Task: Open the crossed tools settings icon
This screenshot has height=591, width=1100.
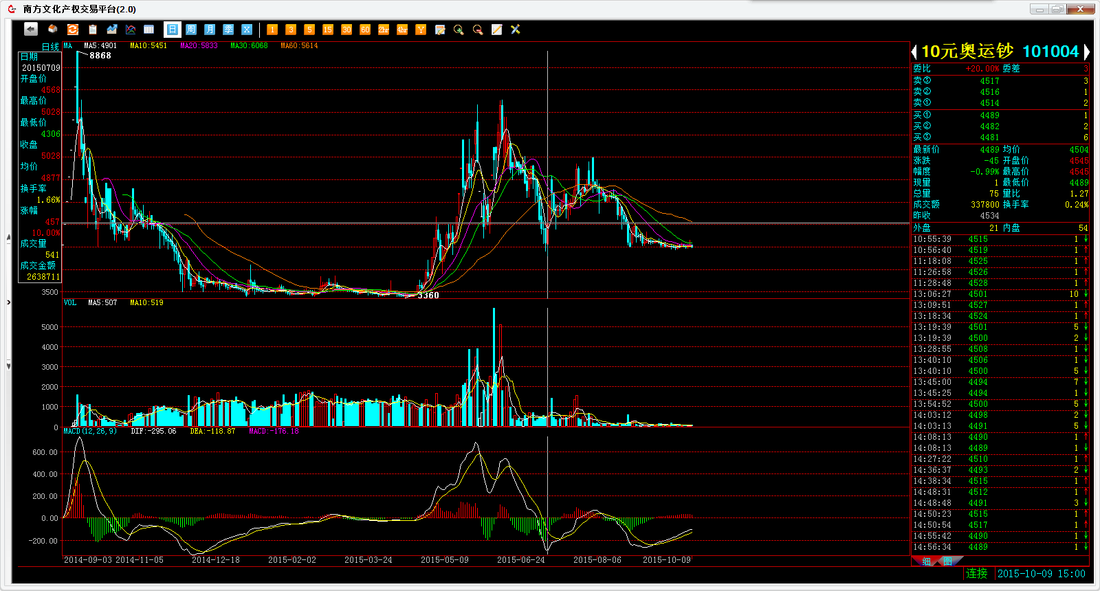Action: click(x=515, y=30)
